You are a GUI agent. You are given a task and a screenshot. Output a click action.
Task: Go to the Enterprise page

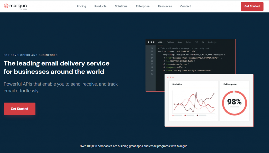[x=143, y=6]
